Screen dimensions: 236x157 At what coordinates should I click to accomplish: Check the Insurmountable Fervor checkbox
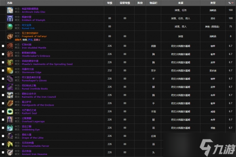(3, 144)
